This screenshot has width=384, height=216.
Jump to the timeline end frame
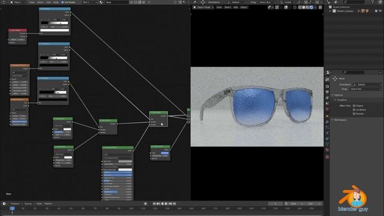(x=175, y=204)
